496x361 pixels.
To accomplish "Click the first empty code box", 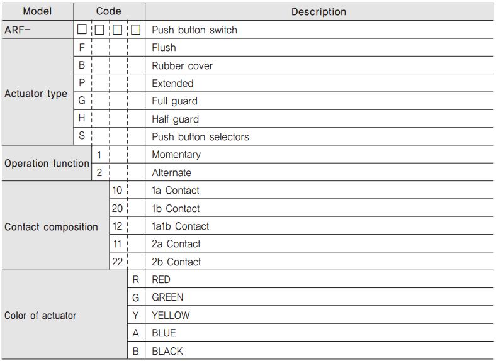I will click(82, 30).
